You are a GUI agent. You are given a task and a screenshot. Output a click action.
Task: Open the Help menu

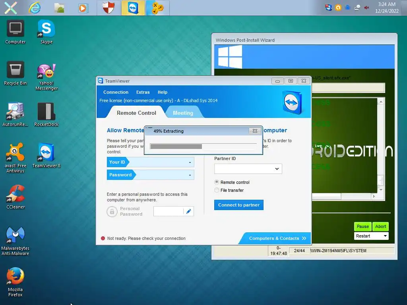point(163,92)
